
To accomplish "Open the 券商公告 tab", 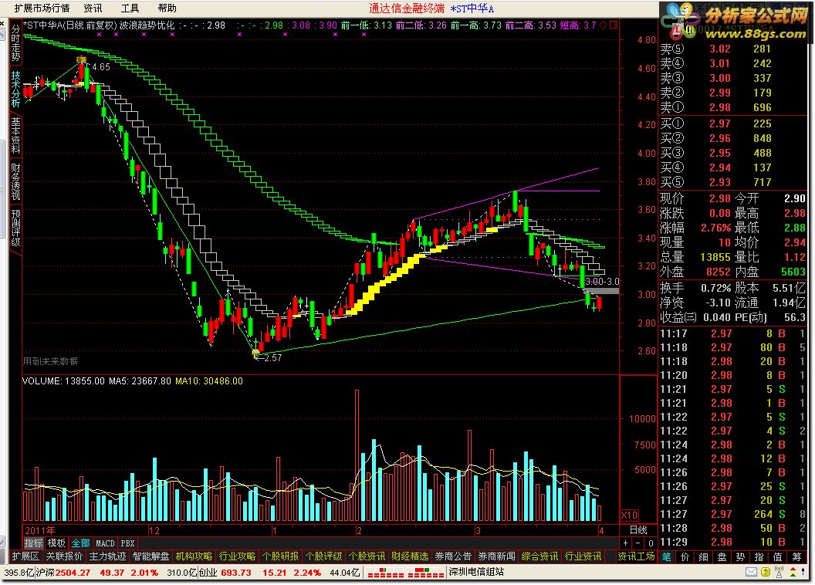I will point(453,556).
